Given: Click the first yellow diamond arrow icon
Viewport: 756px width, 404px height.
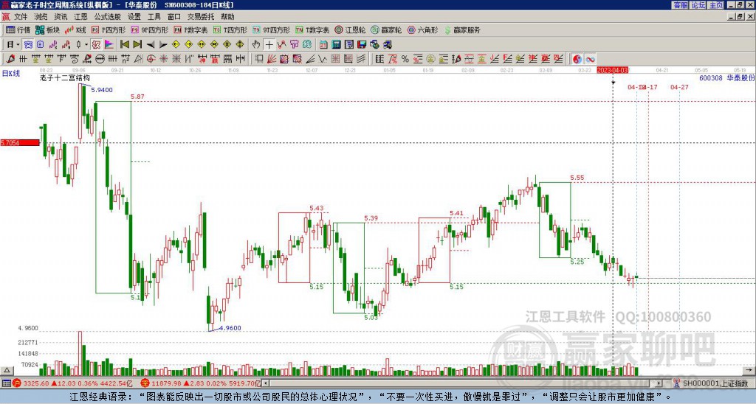Looking at the screenshot, I should pyautogui.click(x=176, y=45).
